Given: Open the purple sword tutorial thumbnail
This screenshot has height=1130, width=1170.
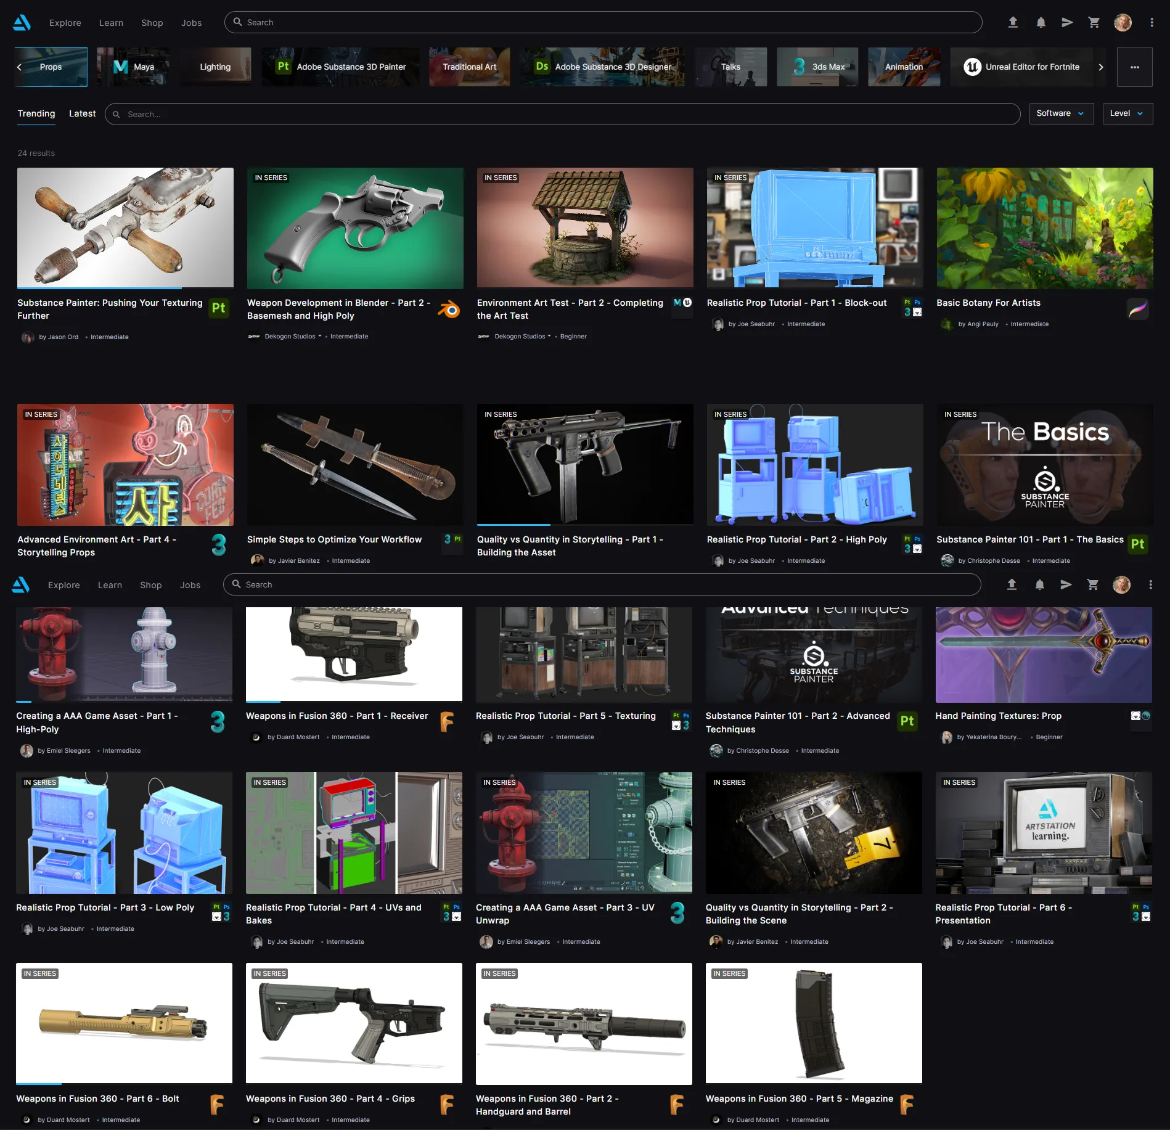Looking at the screenshot, I should [1044, 655].
